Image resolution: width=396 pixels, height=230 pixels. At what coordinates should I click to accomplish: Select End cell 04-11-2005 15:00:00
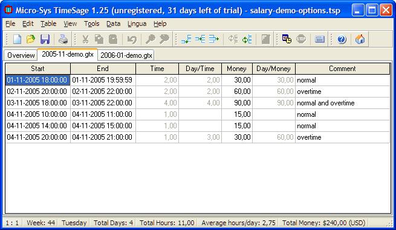(103, 126)
